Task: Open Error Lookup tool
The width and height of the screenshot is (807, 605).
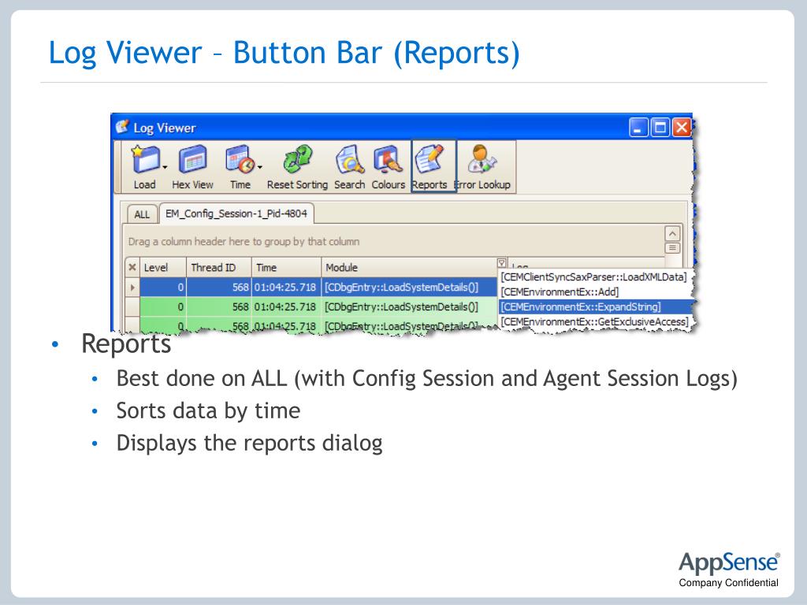Action: [484, 167]
